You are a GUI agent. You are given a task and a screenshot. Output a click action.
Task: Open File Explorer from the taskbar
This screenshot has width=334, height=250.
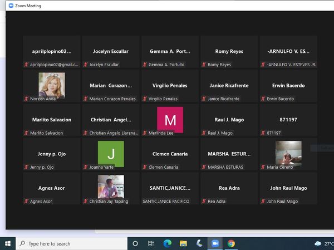pos(183,243)
